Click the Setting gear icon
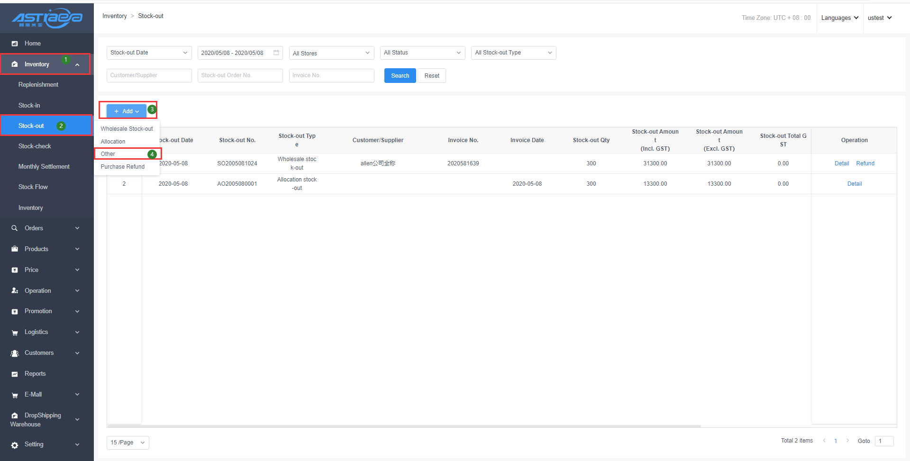 [x=15, y=445]
